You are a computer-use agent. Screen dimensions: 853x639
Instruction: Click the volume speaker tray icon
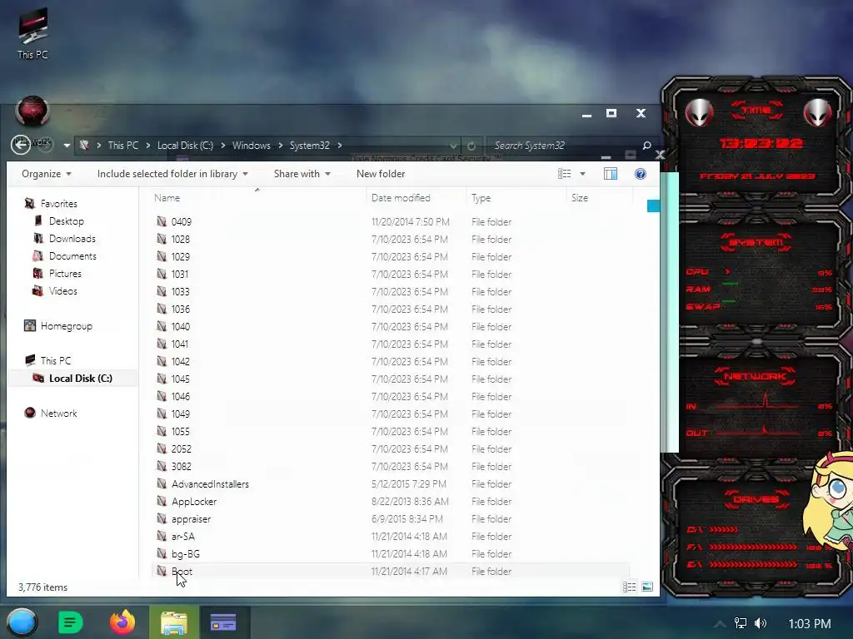click(x=761, y=623)
